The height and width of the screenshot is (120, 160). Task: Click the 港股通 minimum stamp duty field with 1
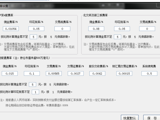[36, 92]
